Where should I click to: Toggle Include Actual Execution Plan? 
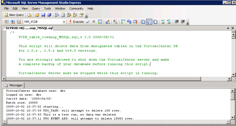[123, 22]
